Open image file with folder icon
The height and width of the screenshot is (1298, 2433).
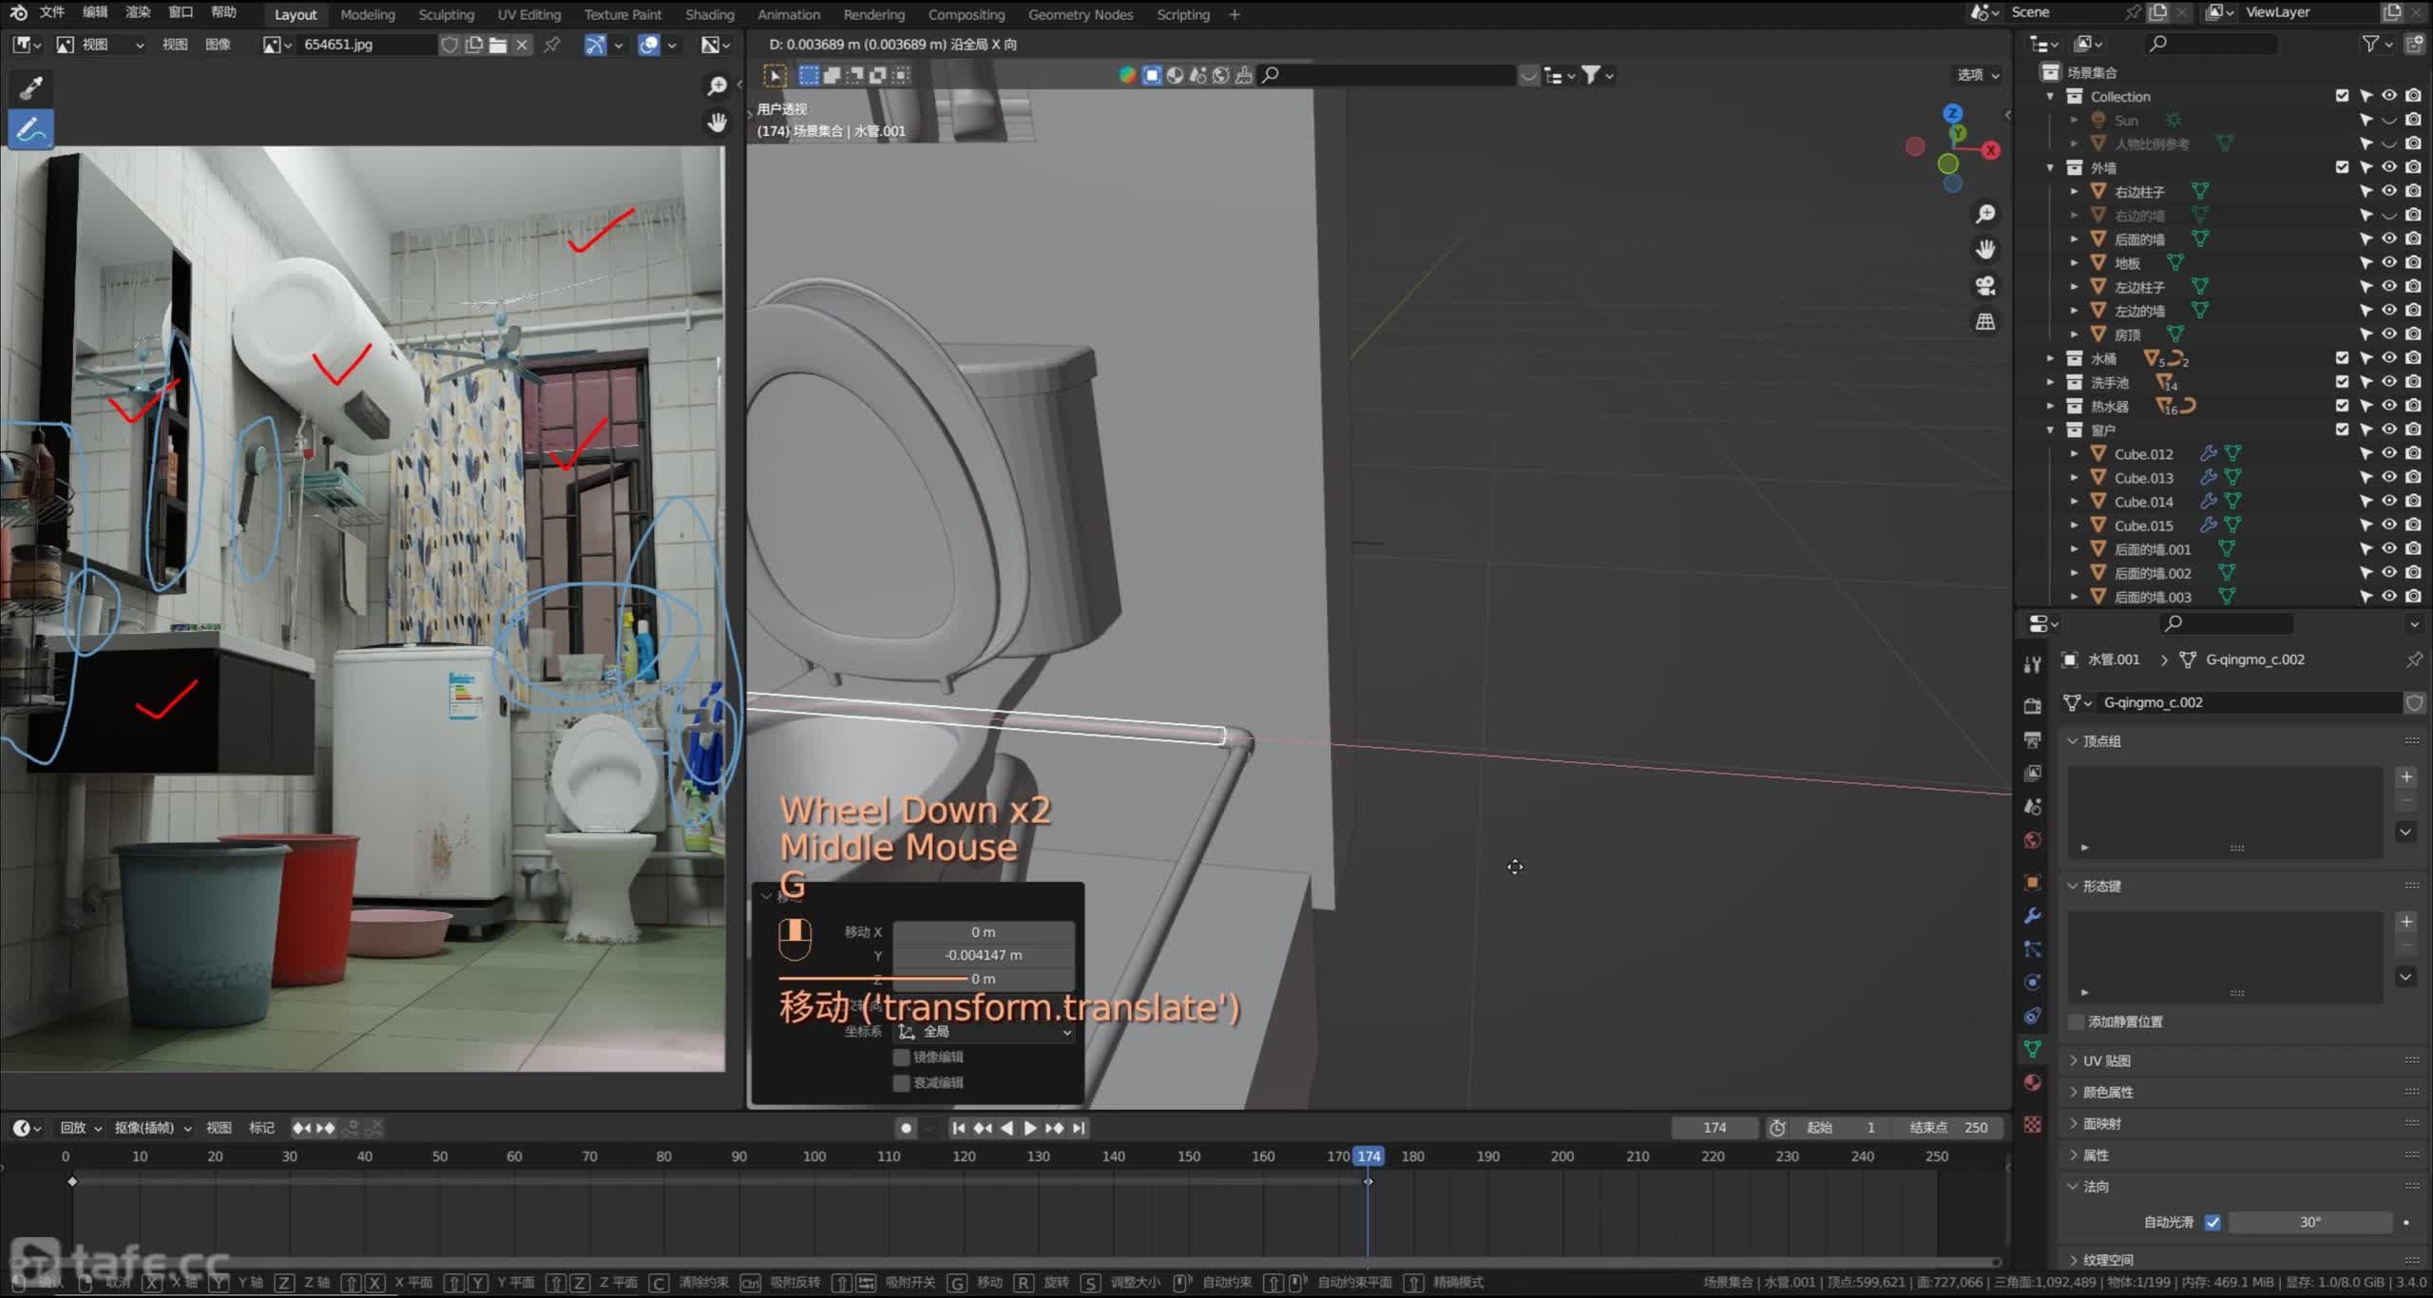497,45
